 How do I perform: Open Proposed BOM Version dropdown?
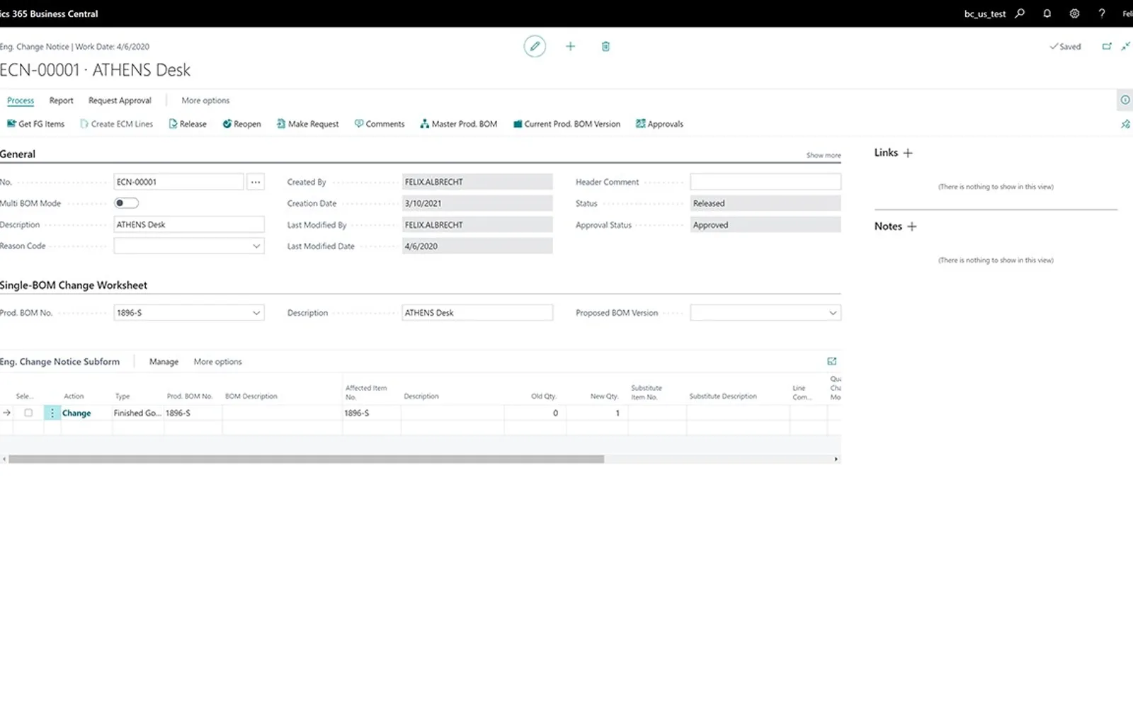(x=833, y=313)
